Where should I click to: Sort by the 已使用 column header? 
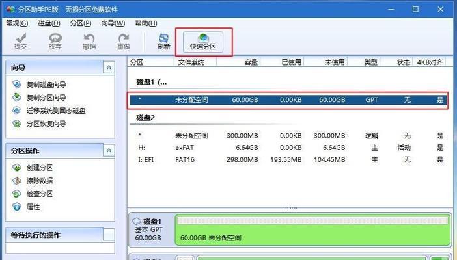click(x=282, y=62)
